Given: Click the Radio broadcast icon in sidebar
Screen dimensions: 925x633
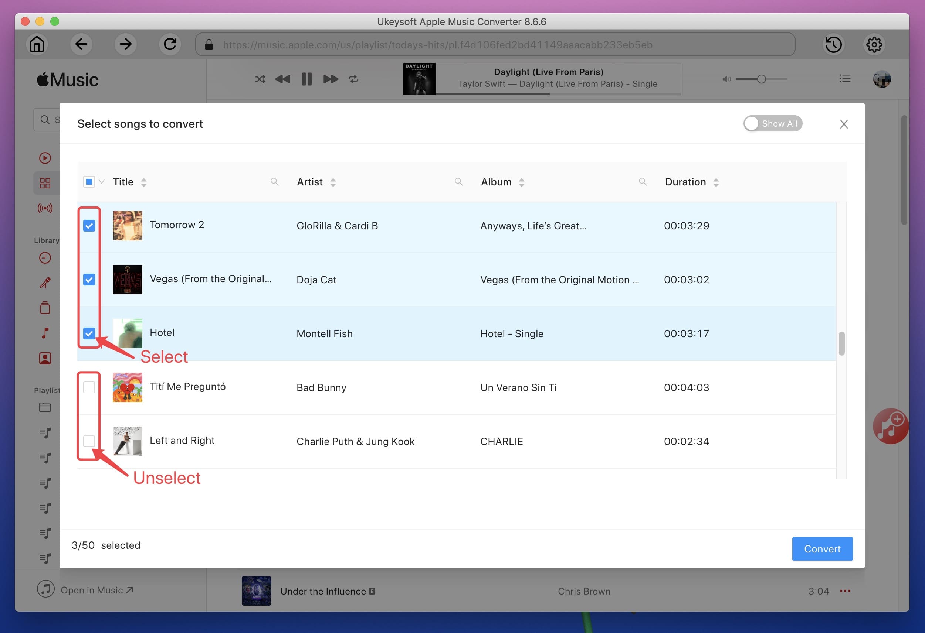Looking at the screenshot, I should tap(45, 208).
